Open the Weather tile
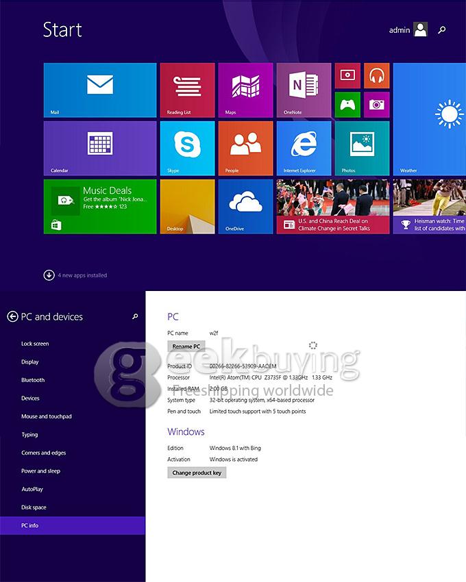Viewport: 466px width, 582px height. pyautogui.click(x=430, y=119)
